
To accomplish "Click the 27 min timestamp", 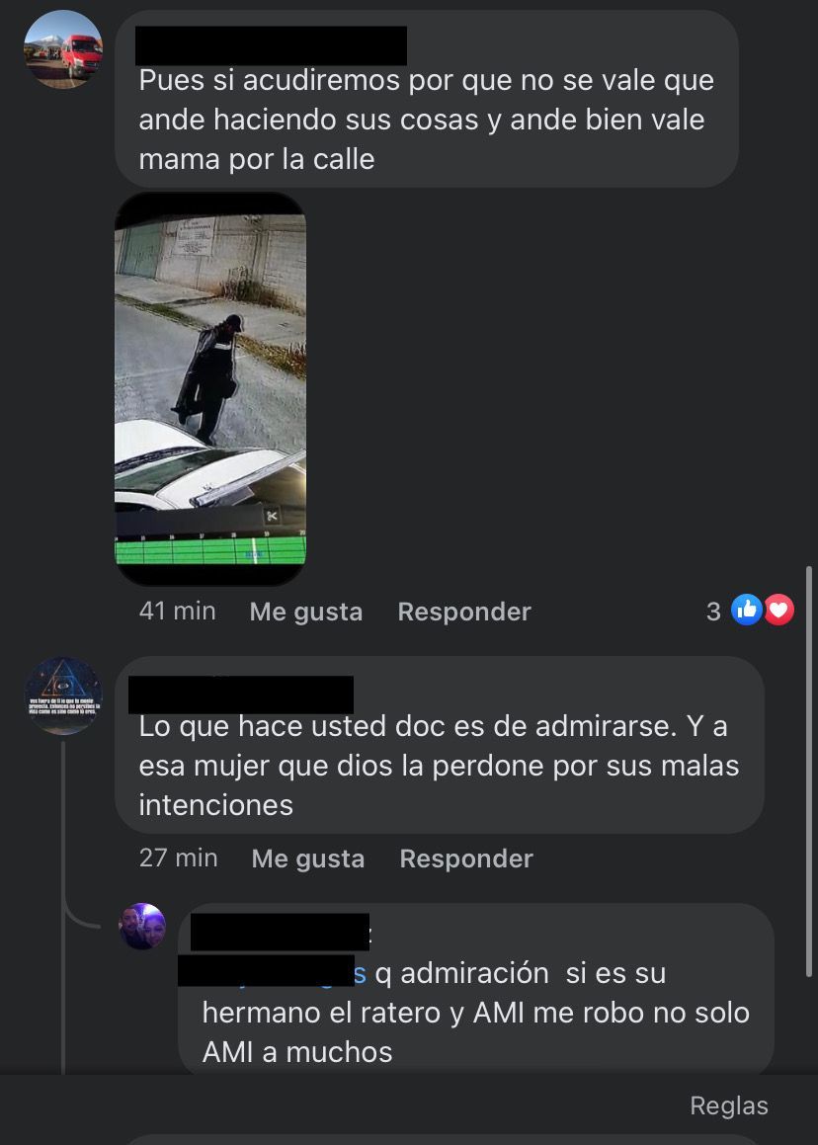I will [178, 858].
